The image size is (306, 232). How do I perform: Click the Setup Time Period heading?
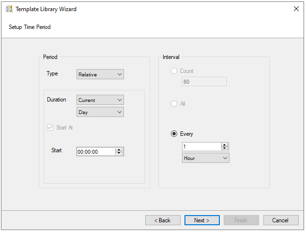point(30,27)
